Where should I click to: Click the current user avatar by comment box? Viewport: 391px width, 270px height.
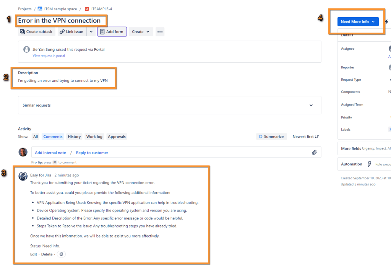pos(23,152)
